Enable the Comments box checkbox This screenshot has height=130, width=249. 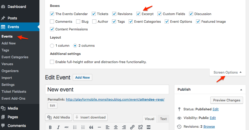(x=52, y=21)
